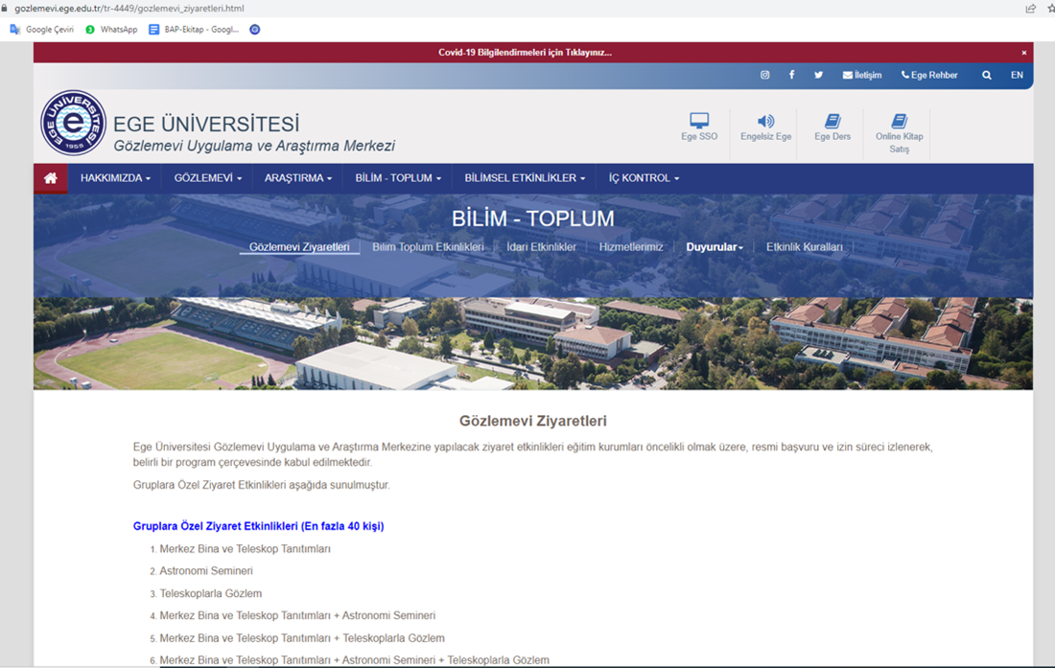Open the Google Çeviri bookmark
This screenshot has width=1055, height=668.
tap(42, 30)
